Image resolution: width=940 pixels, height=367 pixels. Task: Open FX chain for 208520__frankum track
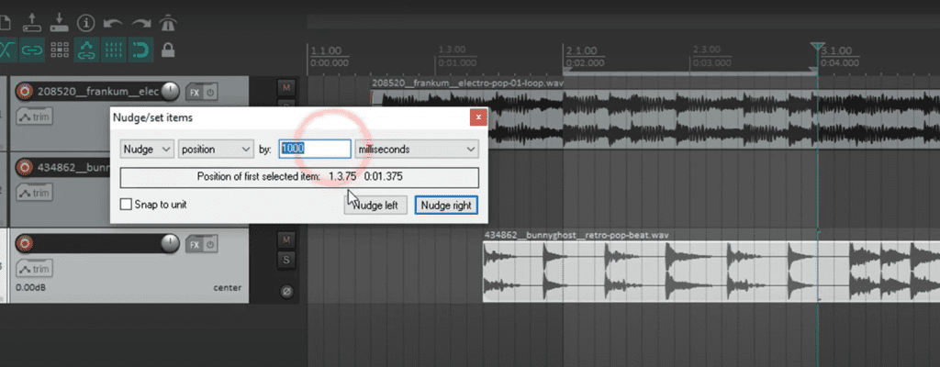[195, 93]
